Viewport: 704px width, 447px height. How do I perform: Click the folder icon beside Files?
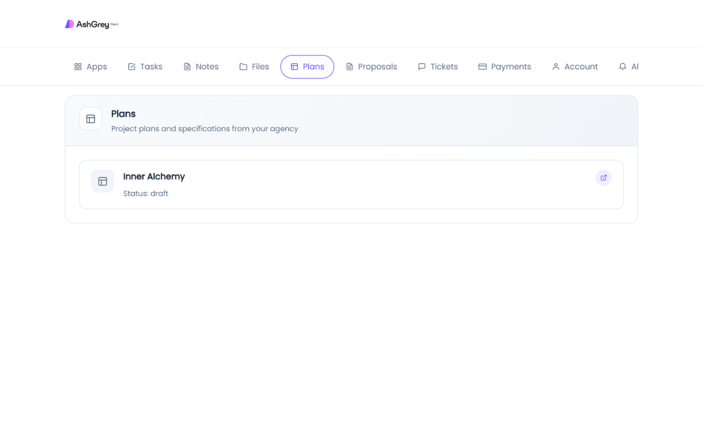coord(243,67)
